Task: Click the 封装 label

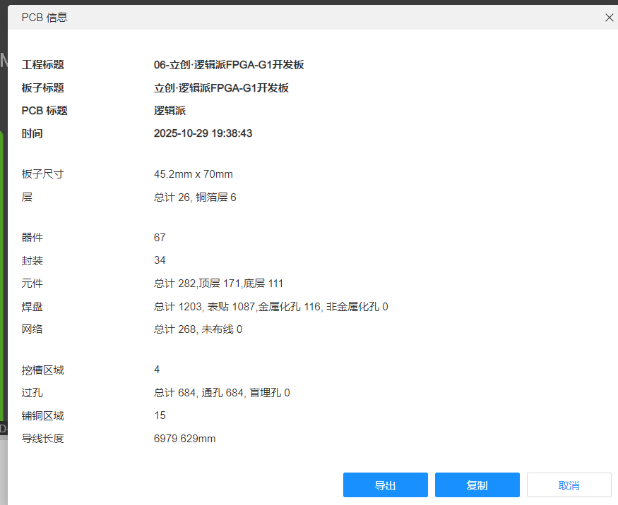Action: 32,260
